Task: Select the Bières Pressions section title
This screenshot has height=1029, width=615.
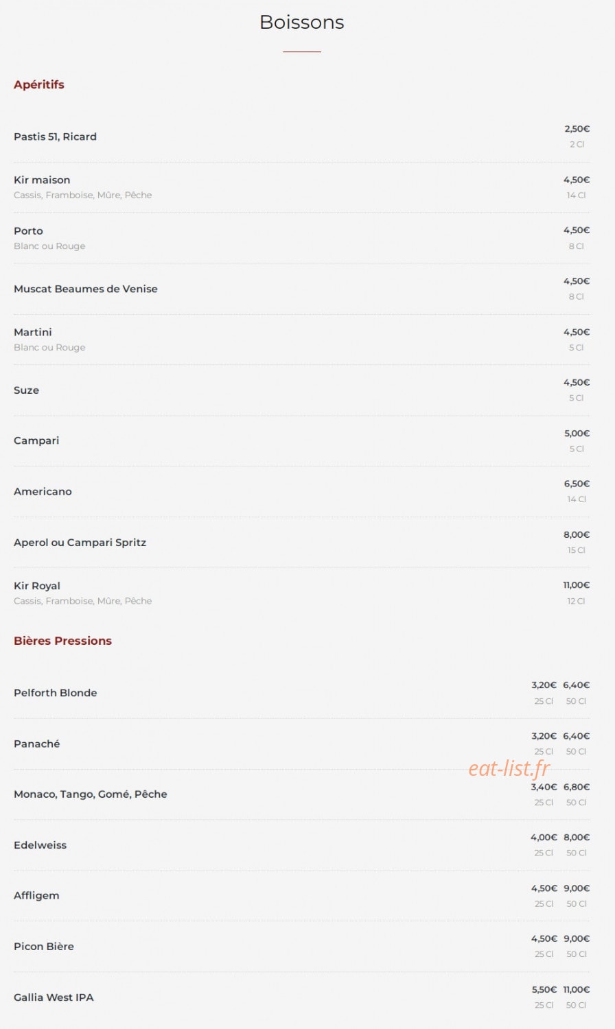Action: pos(62,641)
